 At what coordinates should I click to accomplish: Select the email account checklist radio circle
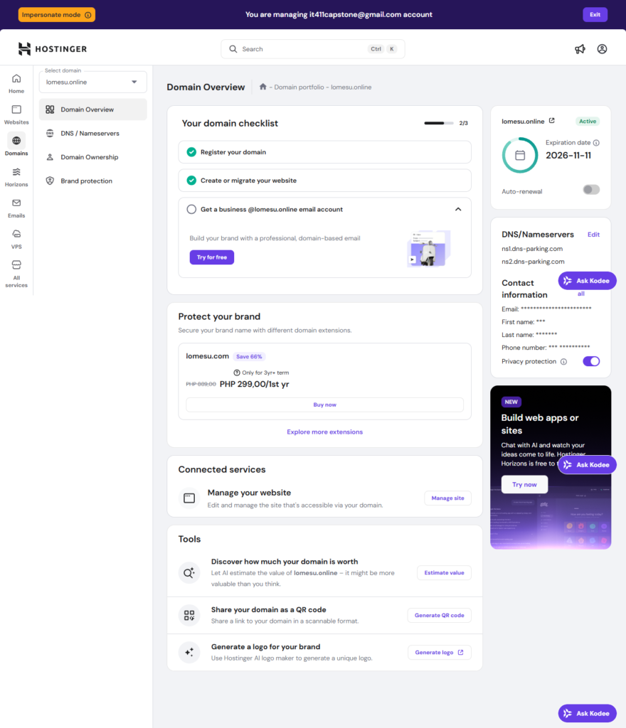coord(191,210)
